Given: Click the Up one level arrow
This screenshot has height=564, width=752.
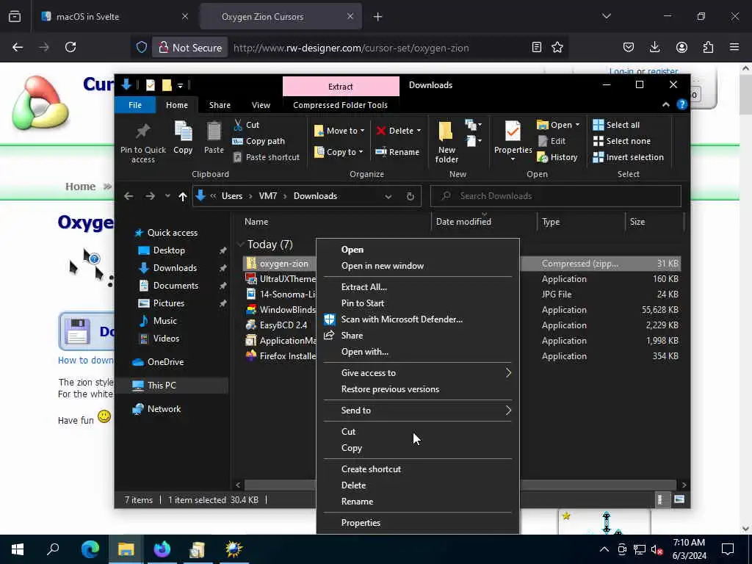Looking at the screenshot, I should click(182, 196).
